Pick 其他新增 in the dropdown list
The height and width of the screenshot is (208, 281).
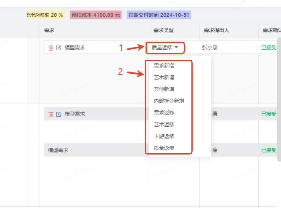pos(164,89)
